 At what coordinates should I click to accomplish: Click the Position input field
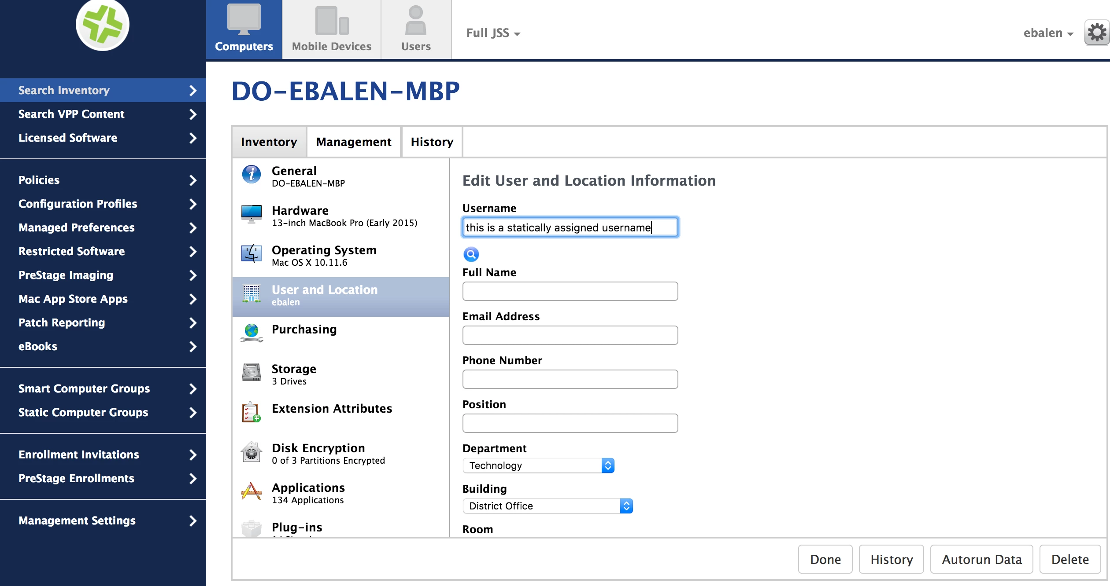(x=570, y=423)
